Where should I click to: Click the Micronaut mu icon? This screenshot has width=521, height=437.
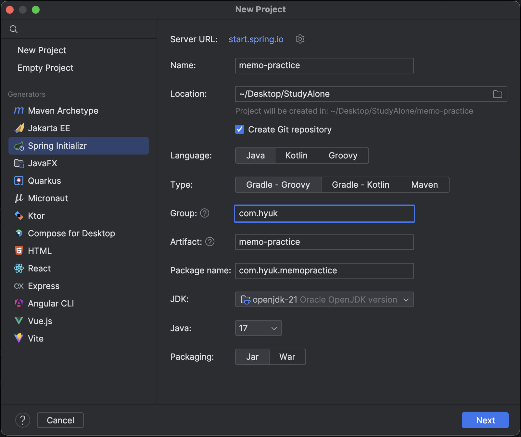pos(19,198)
